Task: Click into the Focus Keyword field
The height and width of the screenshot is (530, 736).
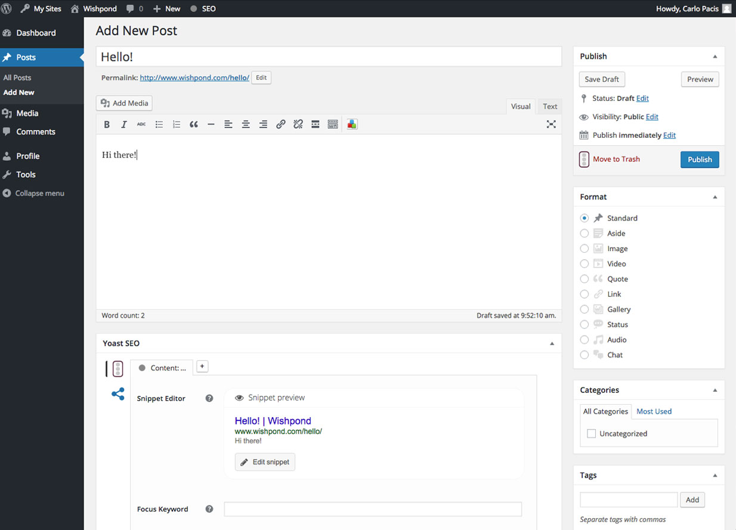Action: (x=373, y=509)
